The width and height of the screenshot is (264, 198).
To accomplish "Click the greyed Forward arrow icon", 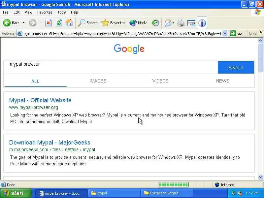I will tap(32, 23).
